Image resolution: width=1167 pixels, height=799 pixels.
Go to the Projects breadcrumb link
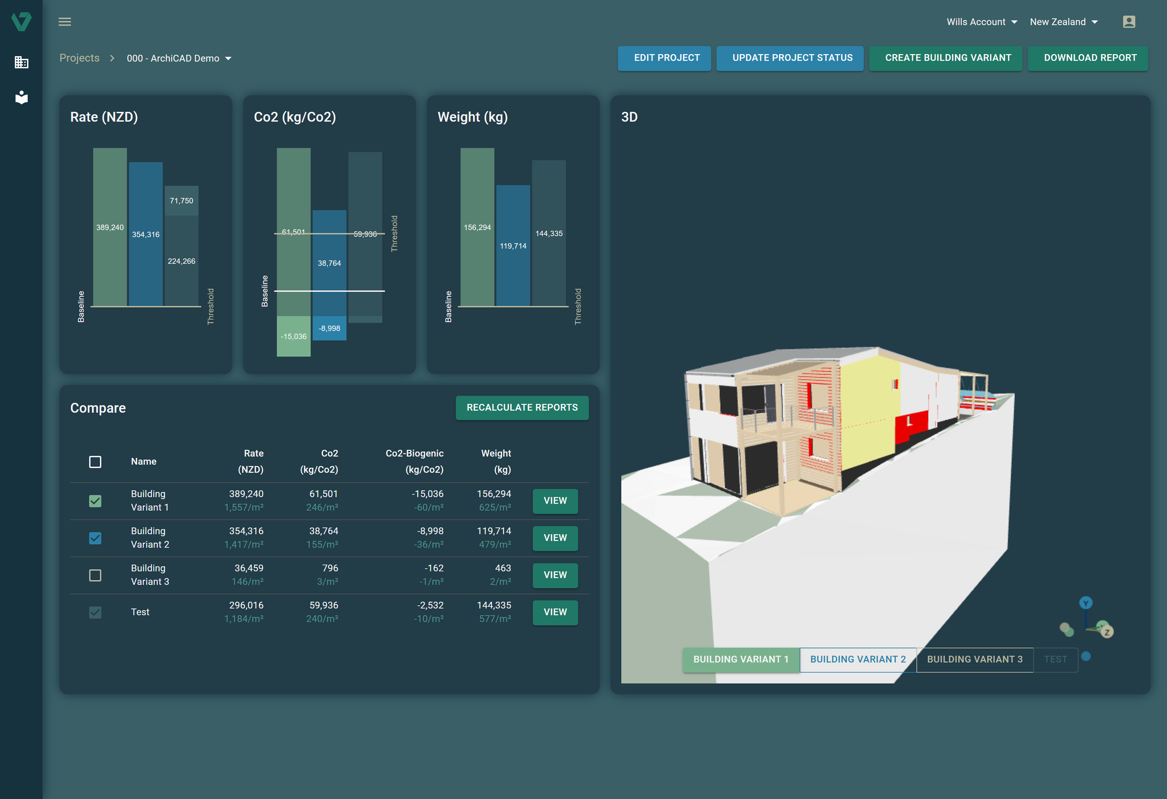[x=79, y=58]
